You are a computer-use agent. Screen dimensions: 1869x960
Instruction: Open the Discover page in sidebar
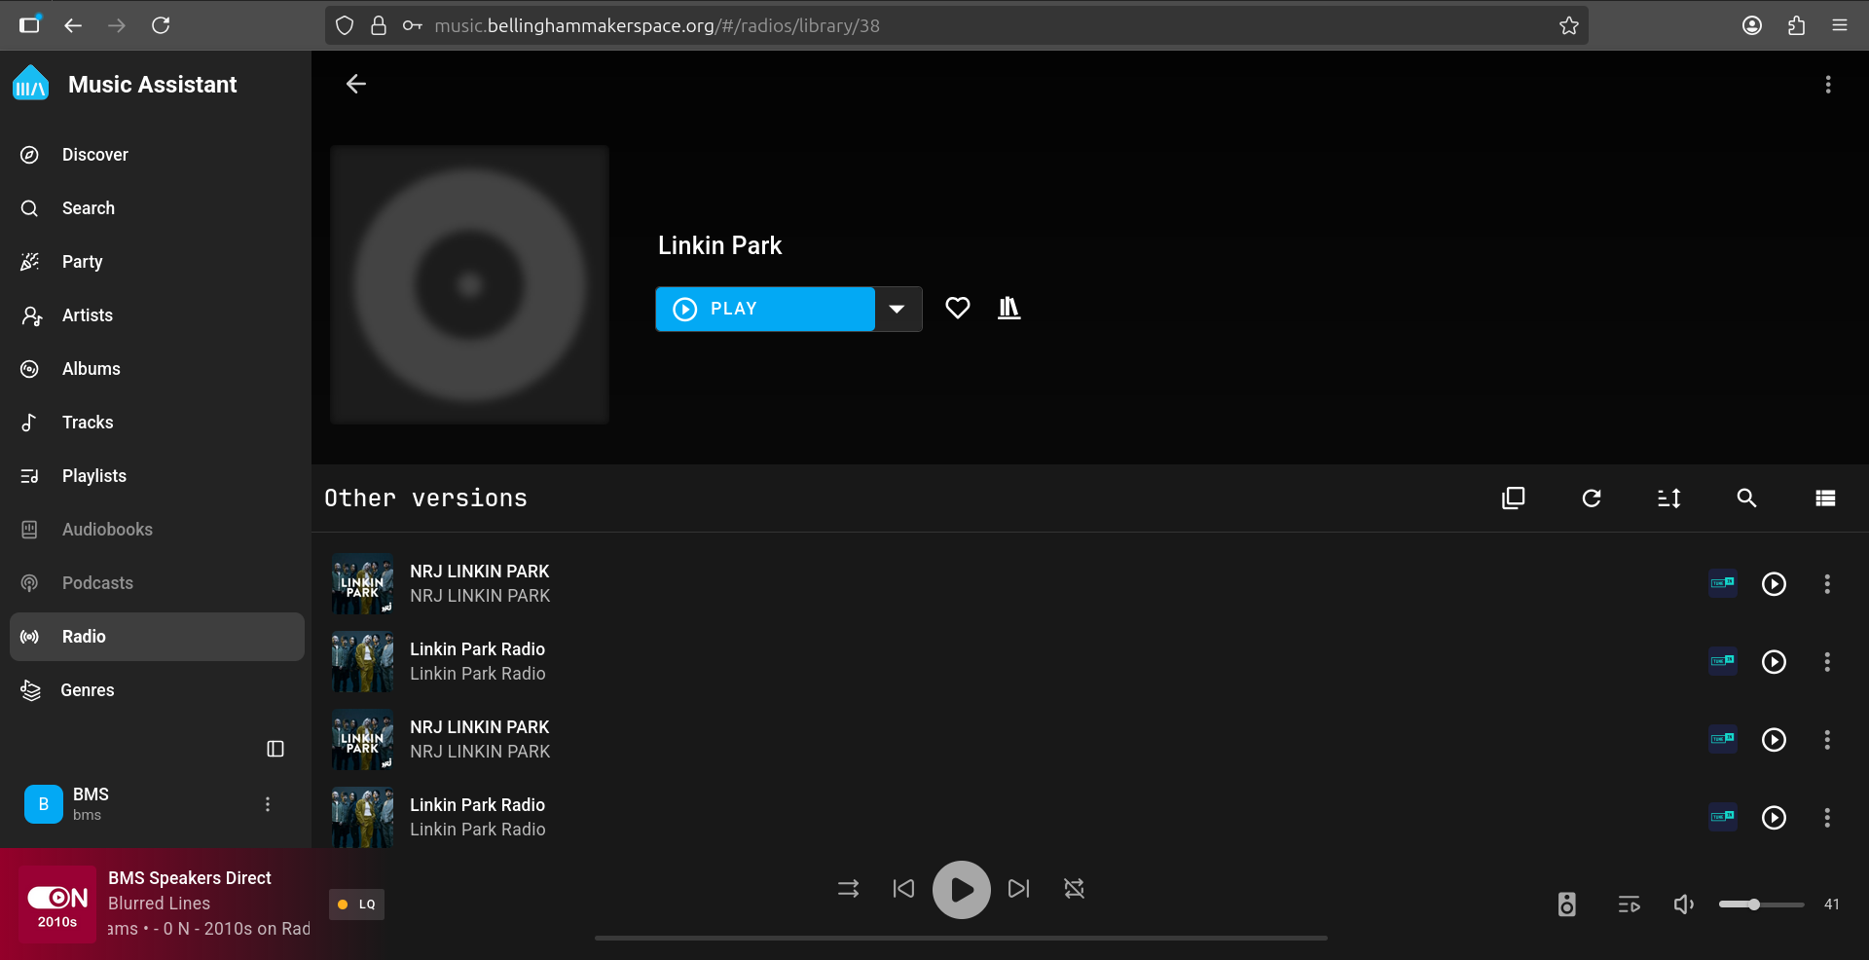(x=157, y=155)
